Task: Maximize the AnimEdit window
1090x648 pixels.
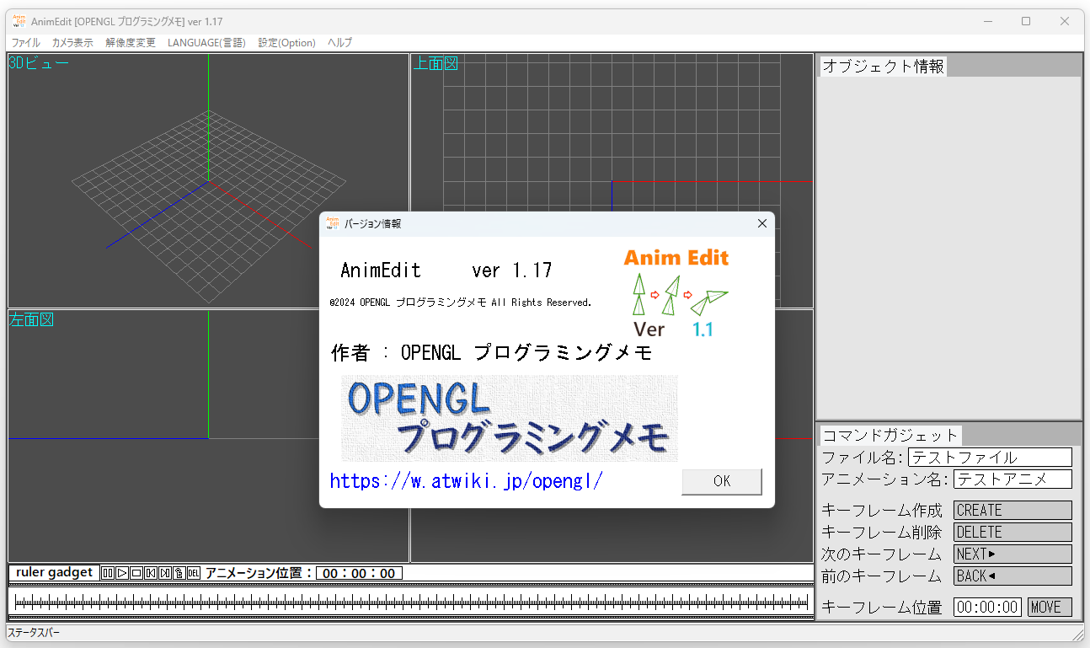Action: click(x=1026, y=21)
